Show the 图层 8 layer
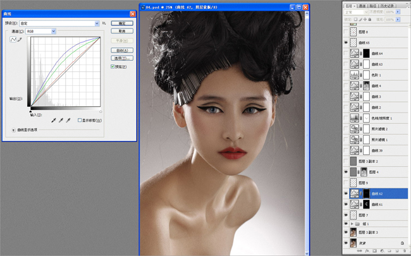The width and height of the screenshot is (411, 256). pyautogui.click(x=346, y=32)
